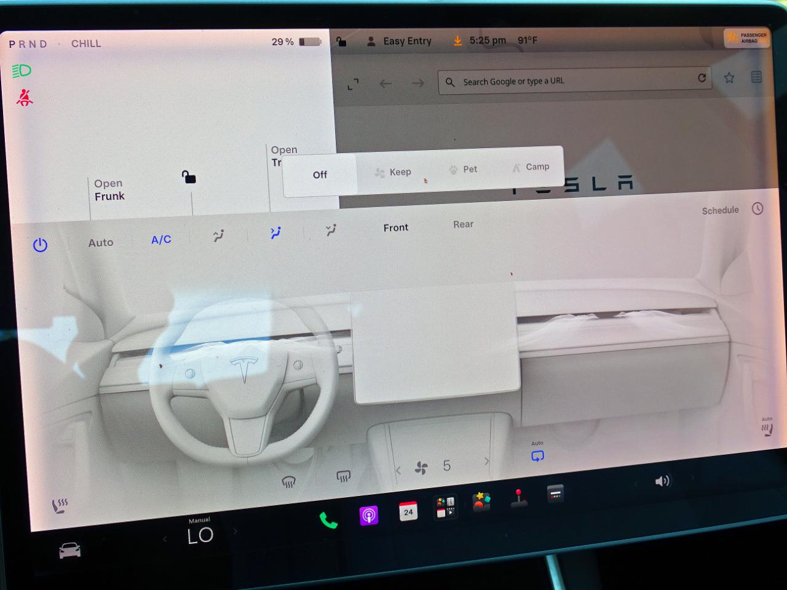This screenshot has height=590, width=787.
Task: Select Keep climate on mode
Action: pyautogui.click(x=393, y=172)
